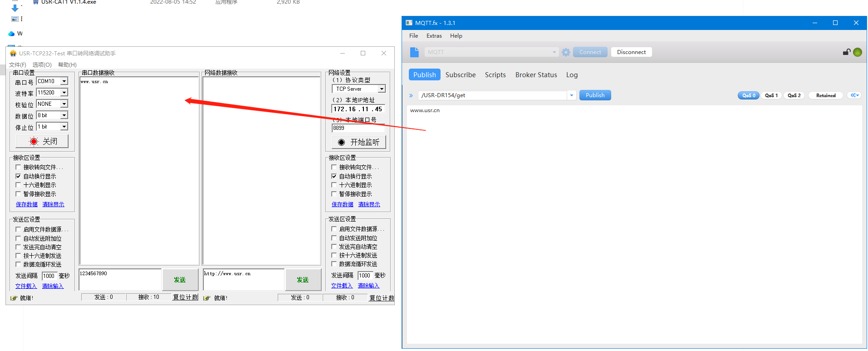868x351 pixels.
Task: Click the unlocked padlock icon in MQTT.fx
Action: point(846,52)
